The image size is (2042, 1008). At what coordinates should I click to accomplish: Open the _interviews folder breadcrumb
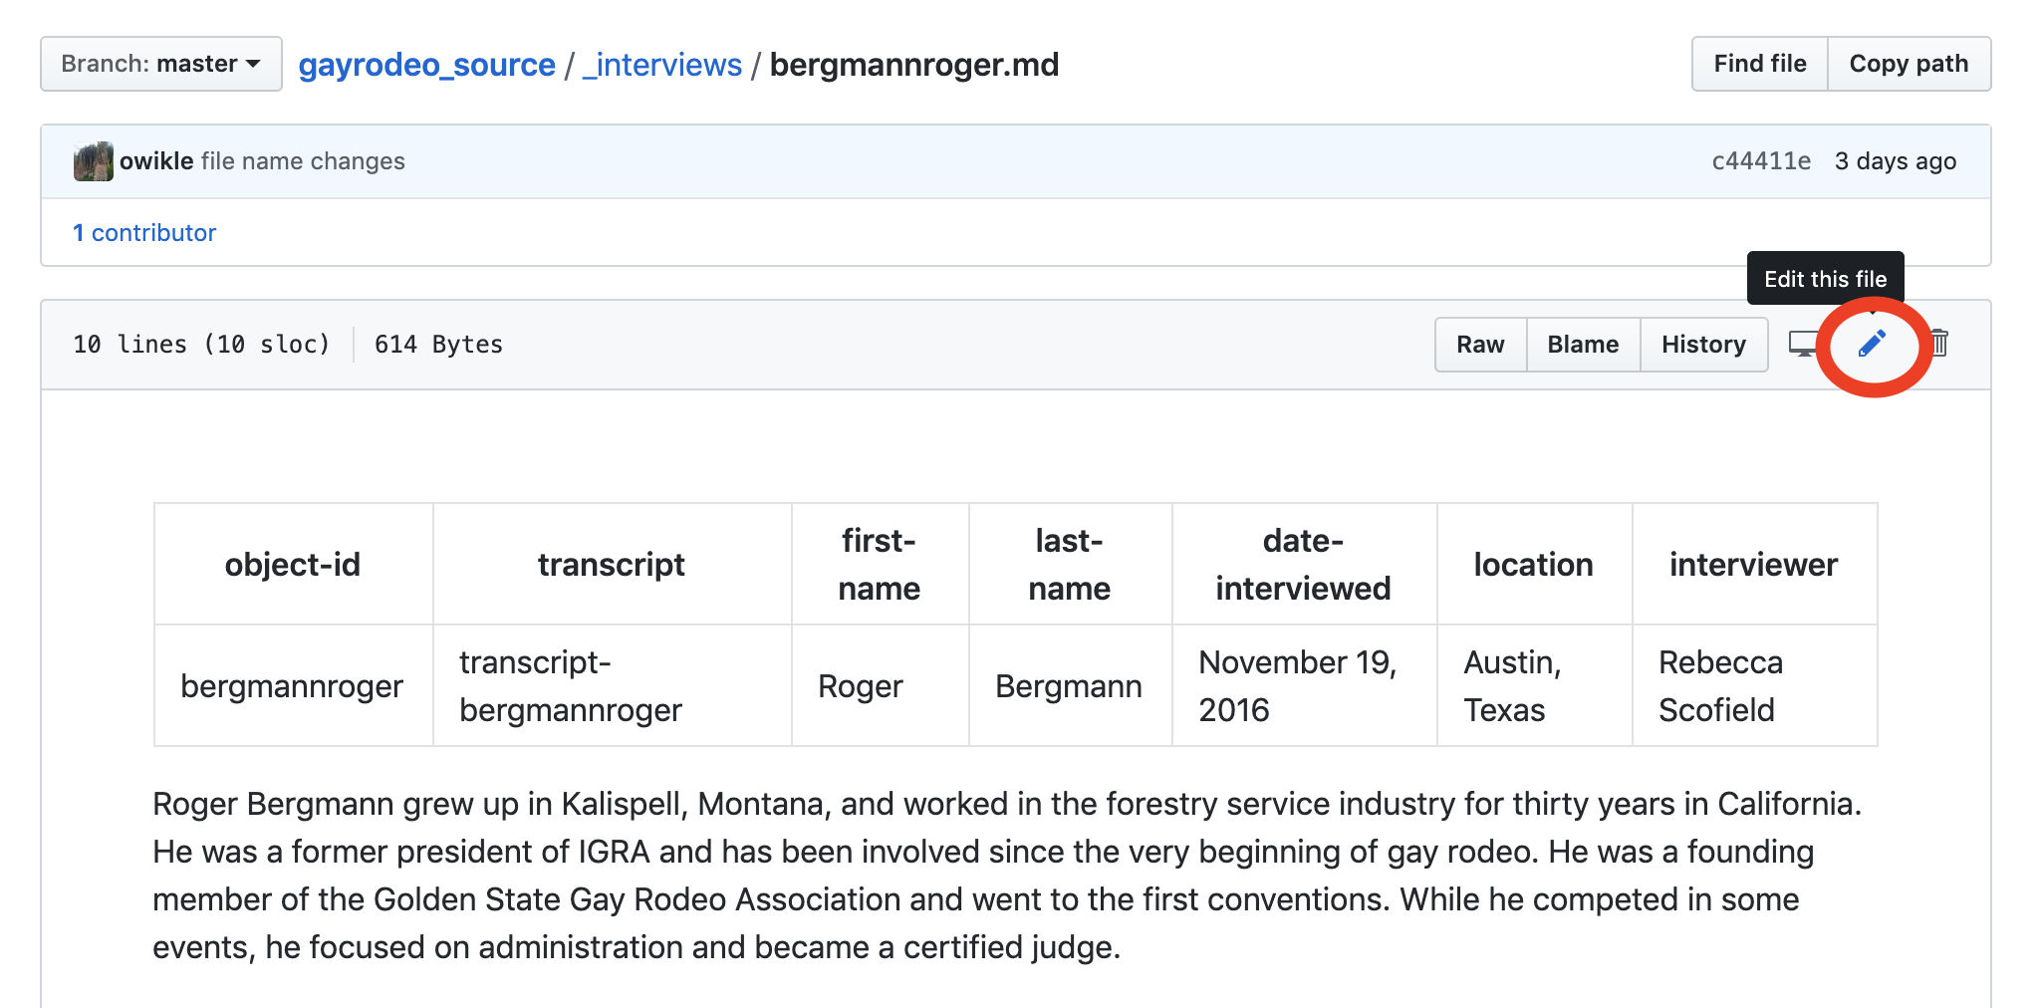660,64
